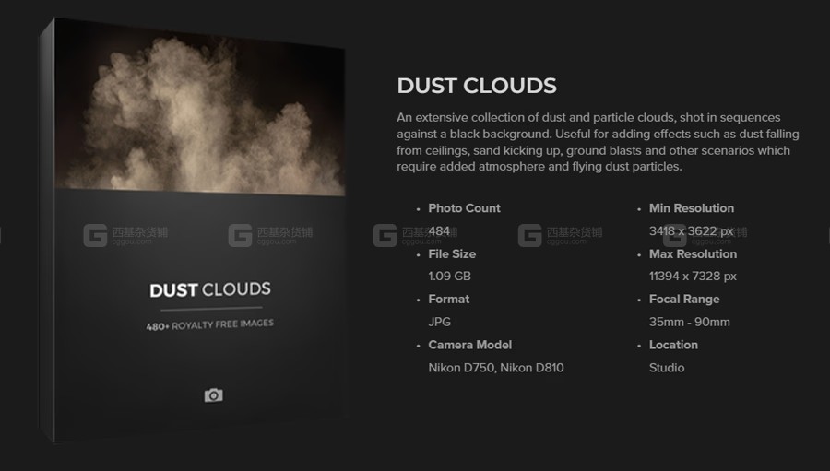Click the Photo Count label
This screenshot has height=471, width=830.
464,208
